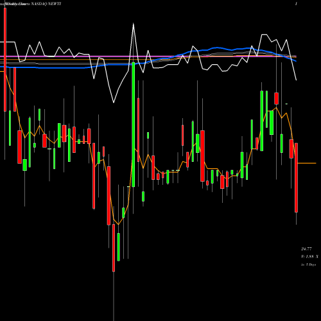Select the '24.77' price value
Viewport: 321px width, 321px height.
306,249
